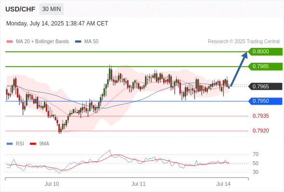The height and width of the screenshot is (192, 284).
Task: Select the blue 0.7950 pivot price tag
Action: click(265, 101)
